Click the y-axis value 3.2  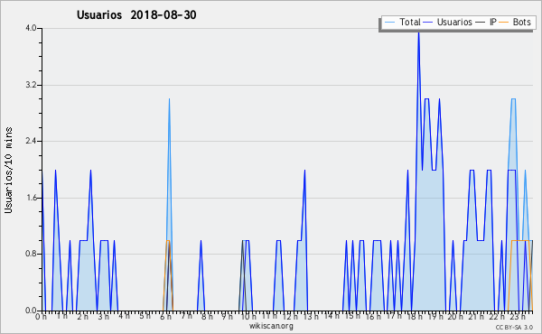pyautogui.click(x=31, y=85)
